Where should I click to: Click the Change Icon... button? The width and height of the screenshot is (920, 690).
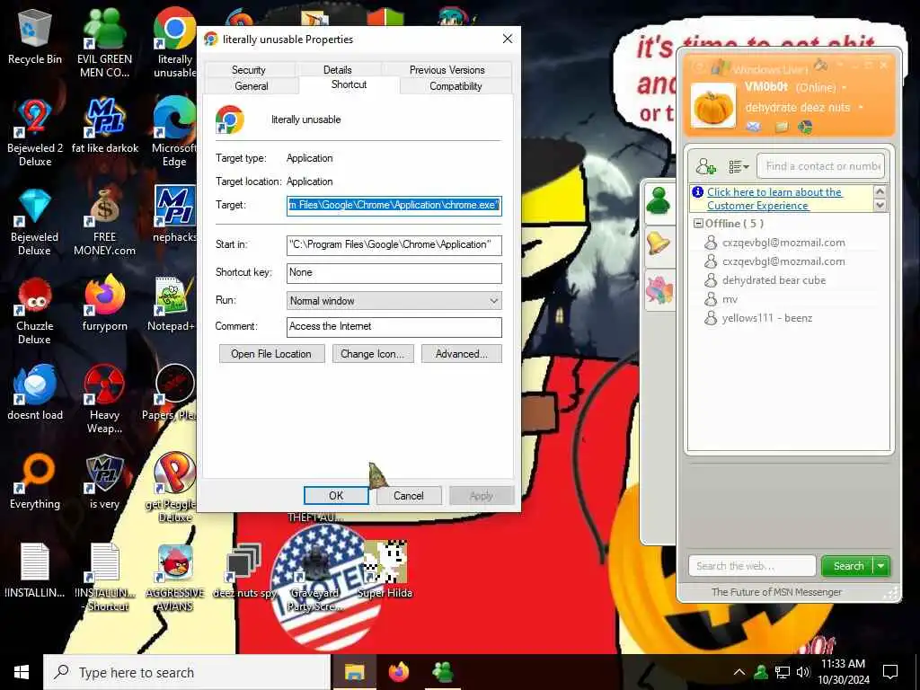(x=373, y=354)
